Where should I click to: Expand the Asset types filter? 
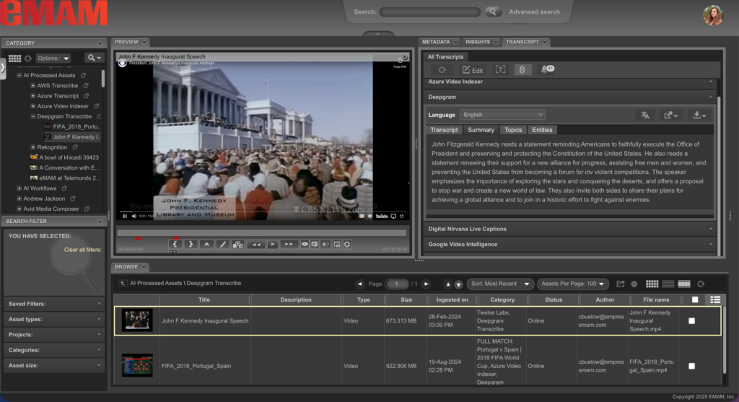53,319
